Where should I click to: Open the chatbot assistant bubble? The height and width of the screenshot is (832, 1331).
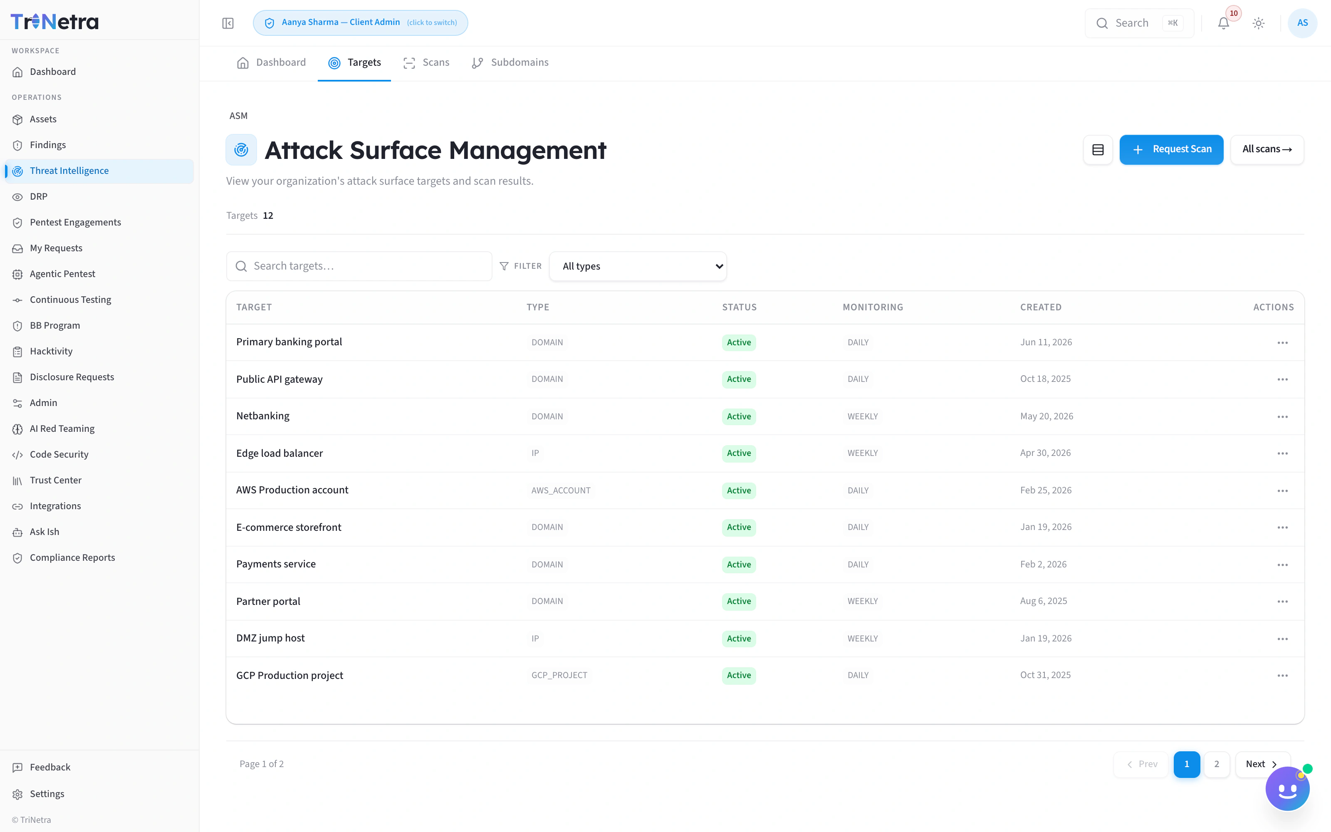tap(1287, 789)
